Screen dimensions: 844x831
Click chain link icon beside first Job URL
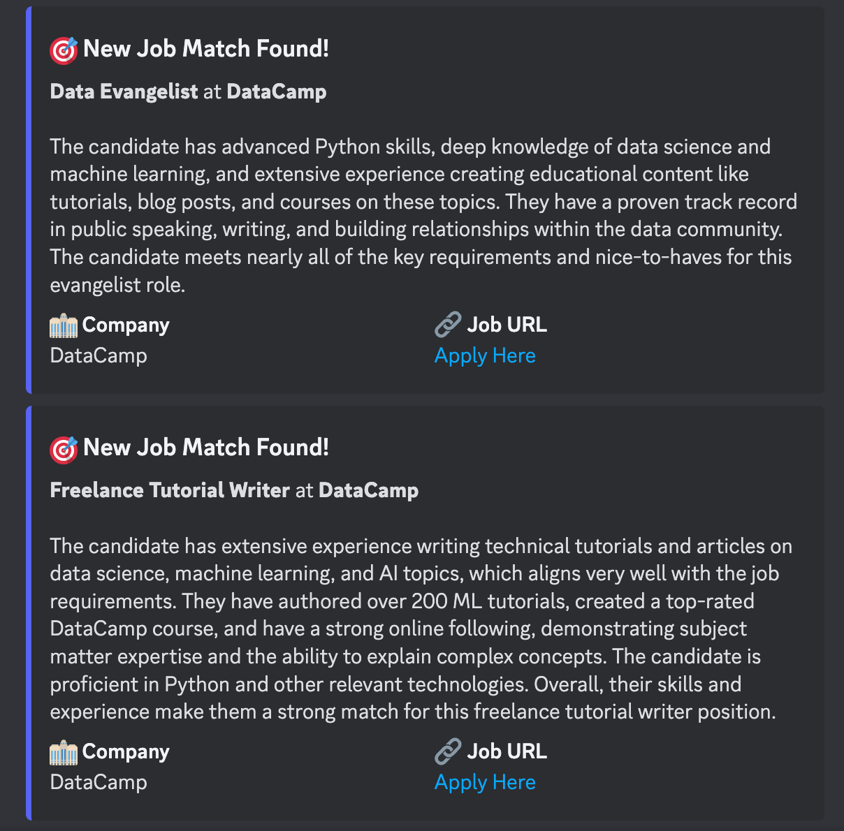[448, 325]
